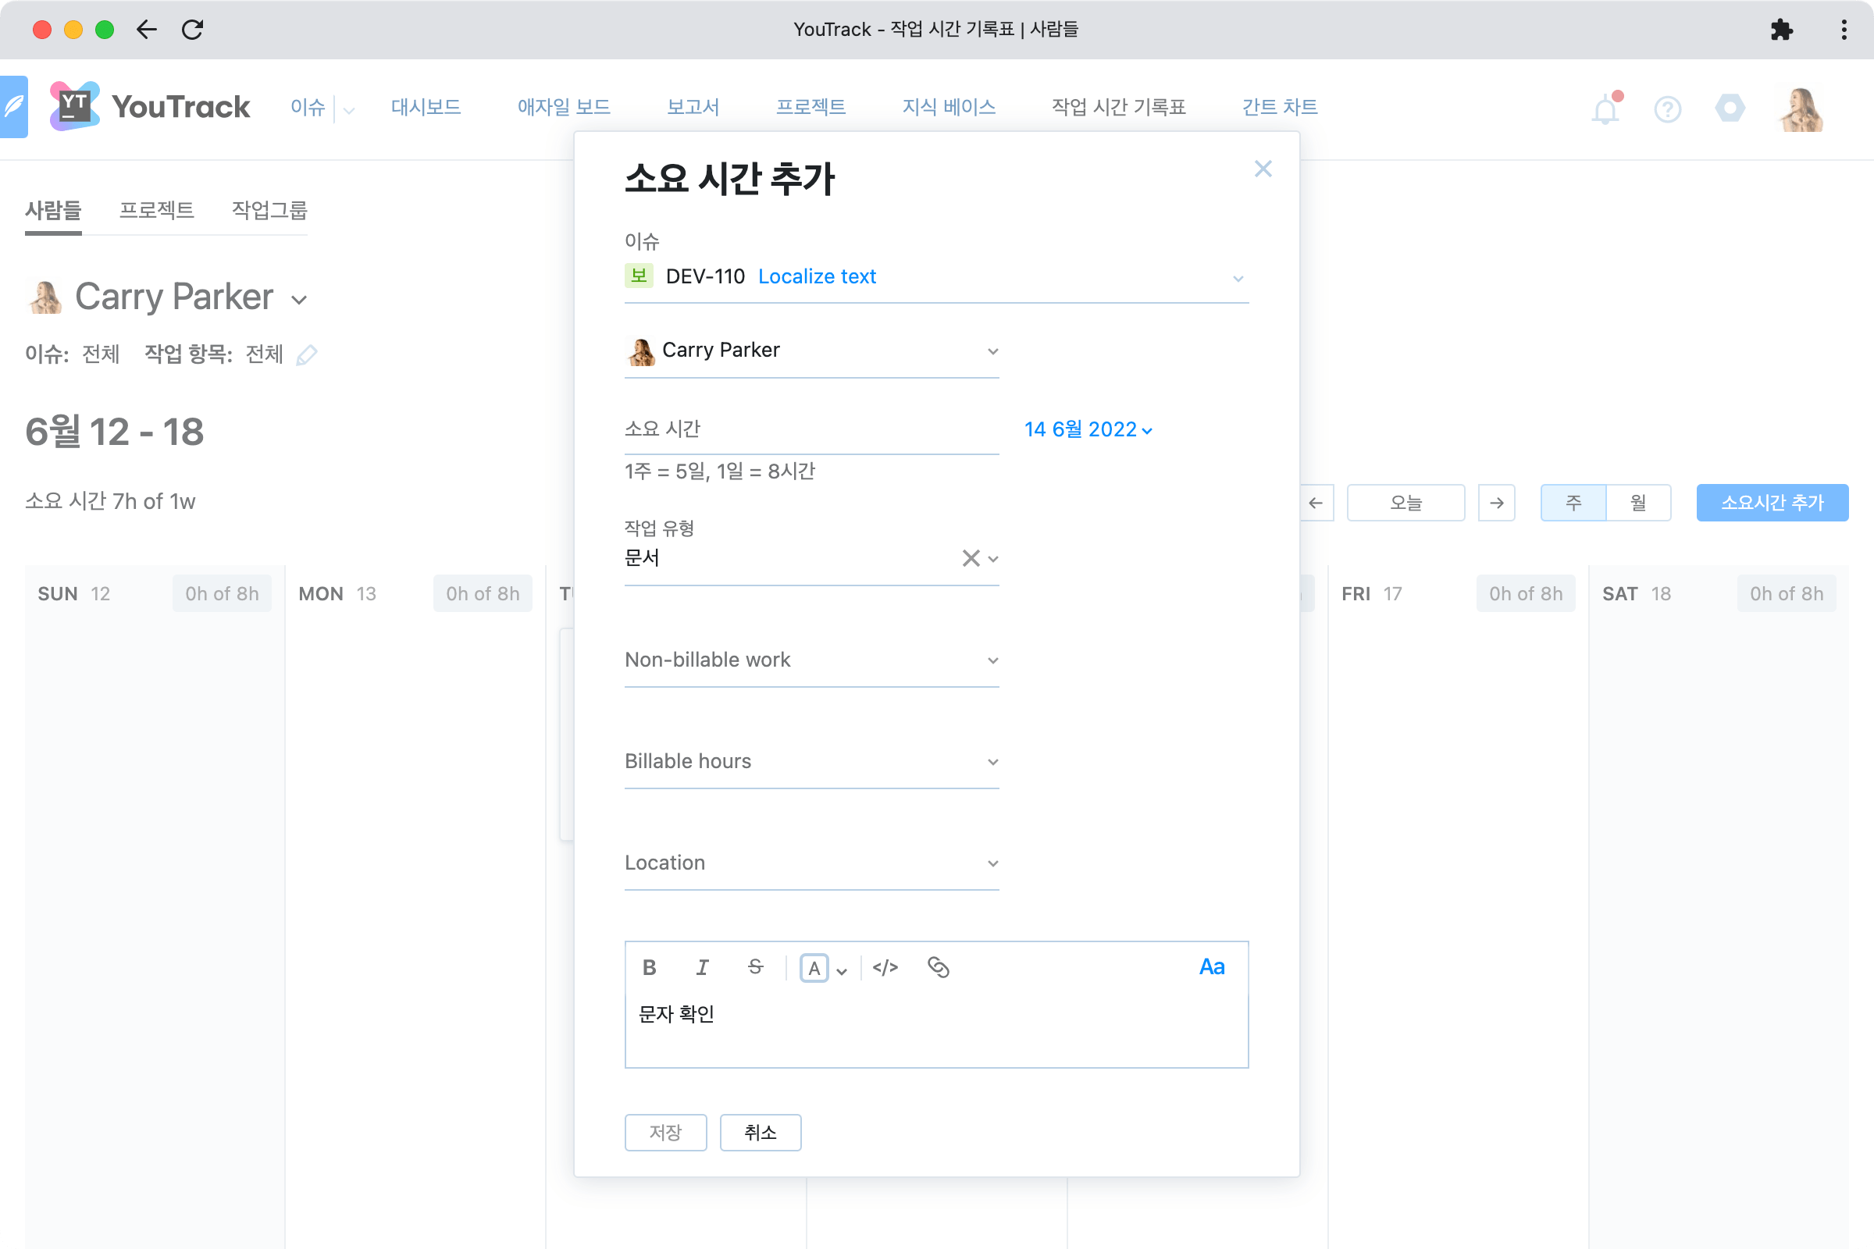The image size is (1874, 1249).
Task: Open 간트 차트 from the top navigation
Action: point(1279,107)
